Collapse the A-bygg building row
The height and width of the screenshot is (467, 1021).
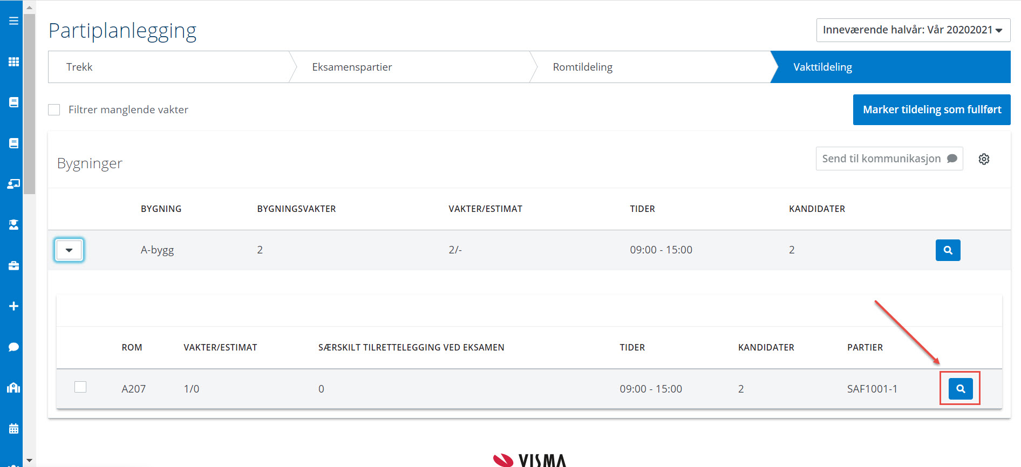pos(69,250)
